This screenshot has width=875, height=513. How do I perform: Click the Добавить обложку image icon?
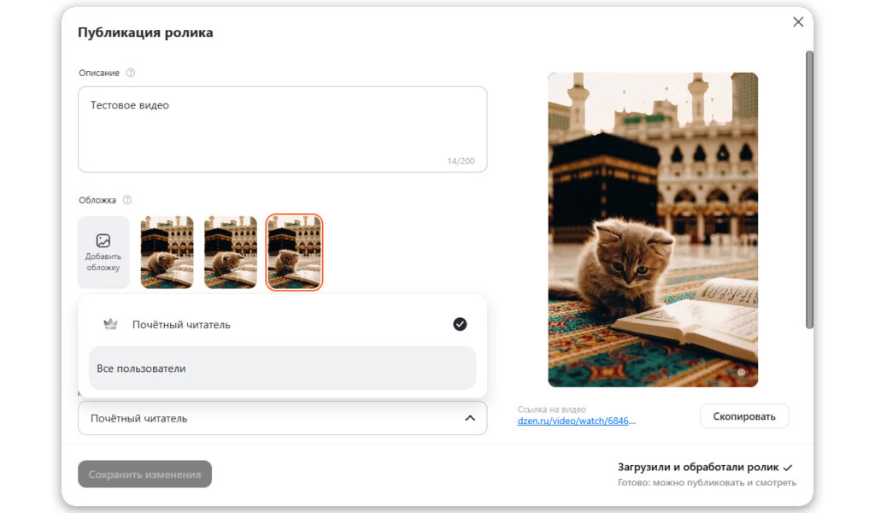(103, 240)
